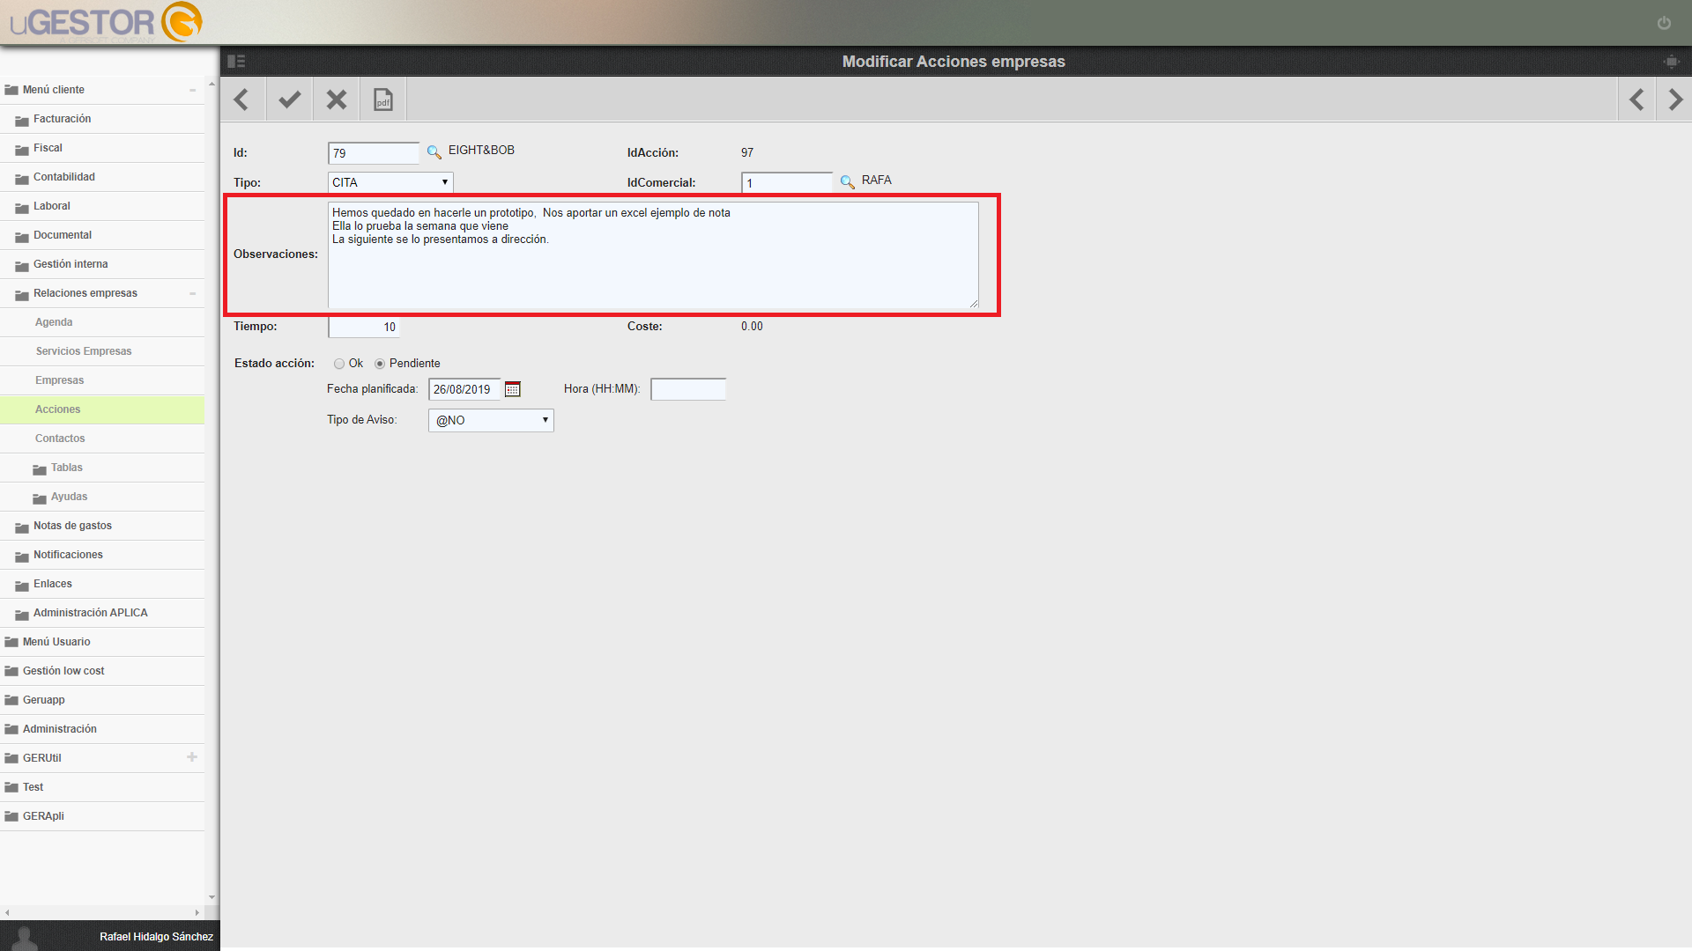Click in the Observaciones text area
1692x951 pixels.
pyautogui.click(x=653, y=255)
